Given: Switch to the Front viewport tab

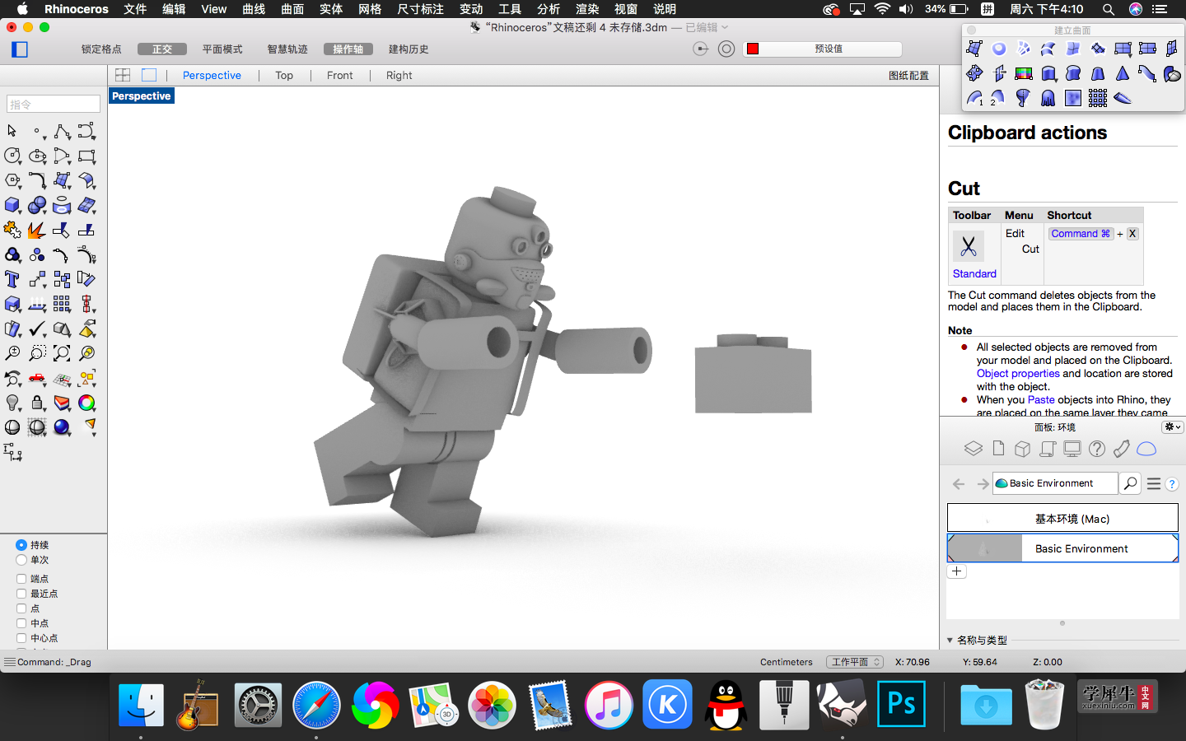Looking at the screenshot, I should click(x=339, y=75).
